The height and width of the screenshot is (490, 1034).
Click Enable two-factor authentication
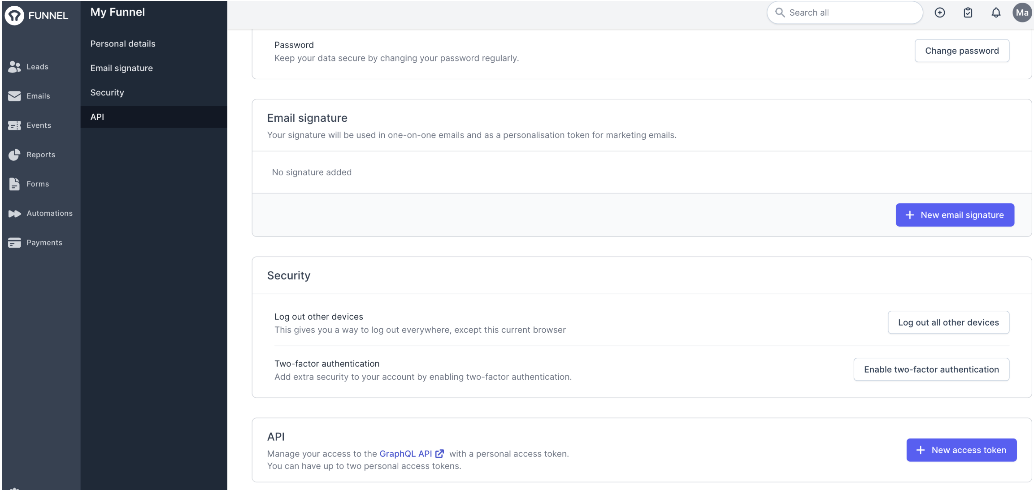pyautogui.click(x=931, y=370)
